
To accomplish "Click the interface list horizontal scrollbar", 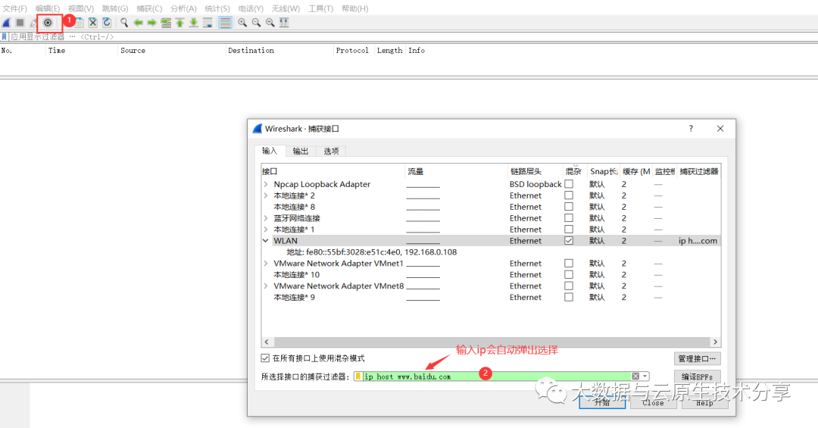I will click(492, 342).
